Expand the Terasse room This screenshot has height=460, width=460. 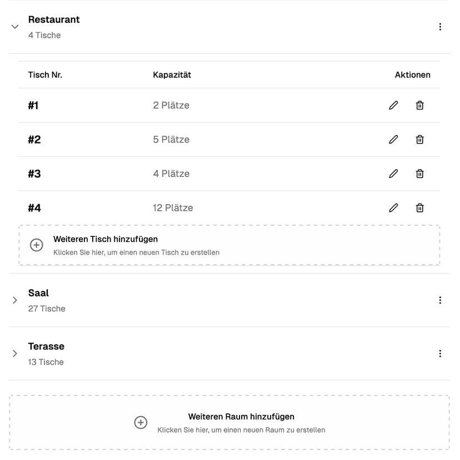(x=15, y=354)
